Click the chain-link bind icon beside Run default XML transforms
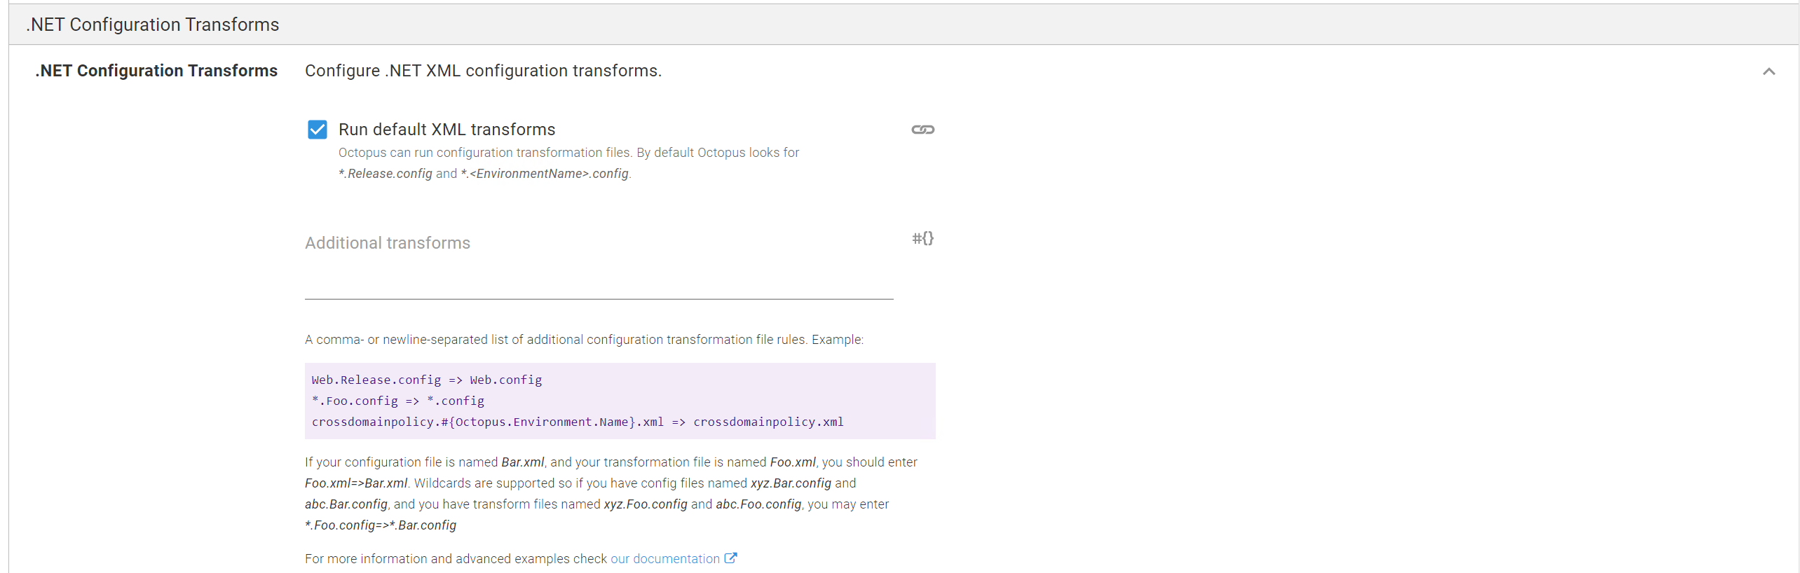Image resolution: width=1800 pixels, height=573 pixels. pos(922,130)
